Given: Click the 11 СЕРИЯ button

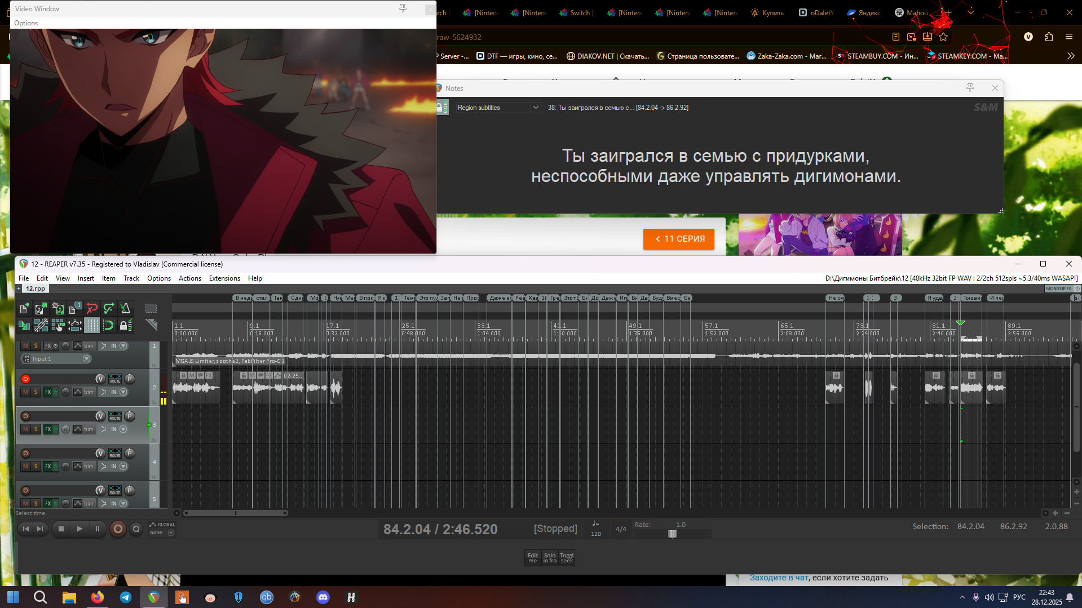Looking at the screenshot, I should 678,239.
